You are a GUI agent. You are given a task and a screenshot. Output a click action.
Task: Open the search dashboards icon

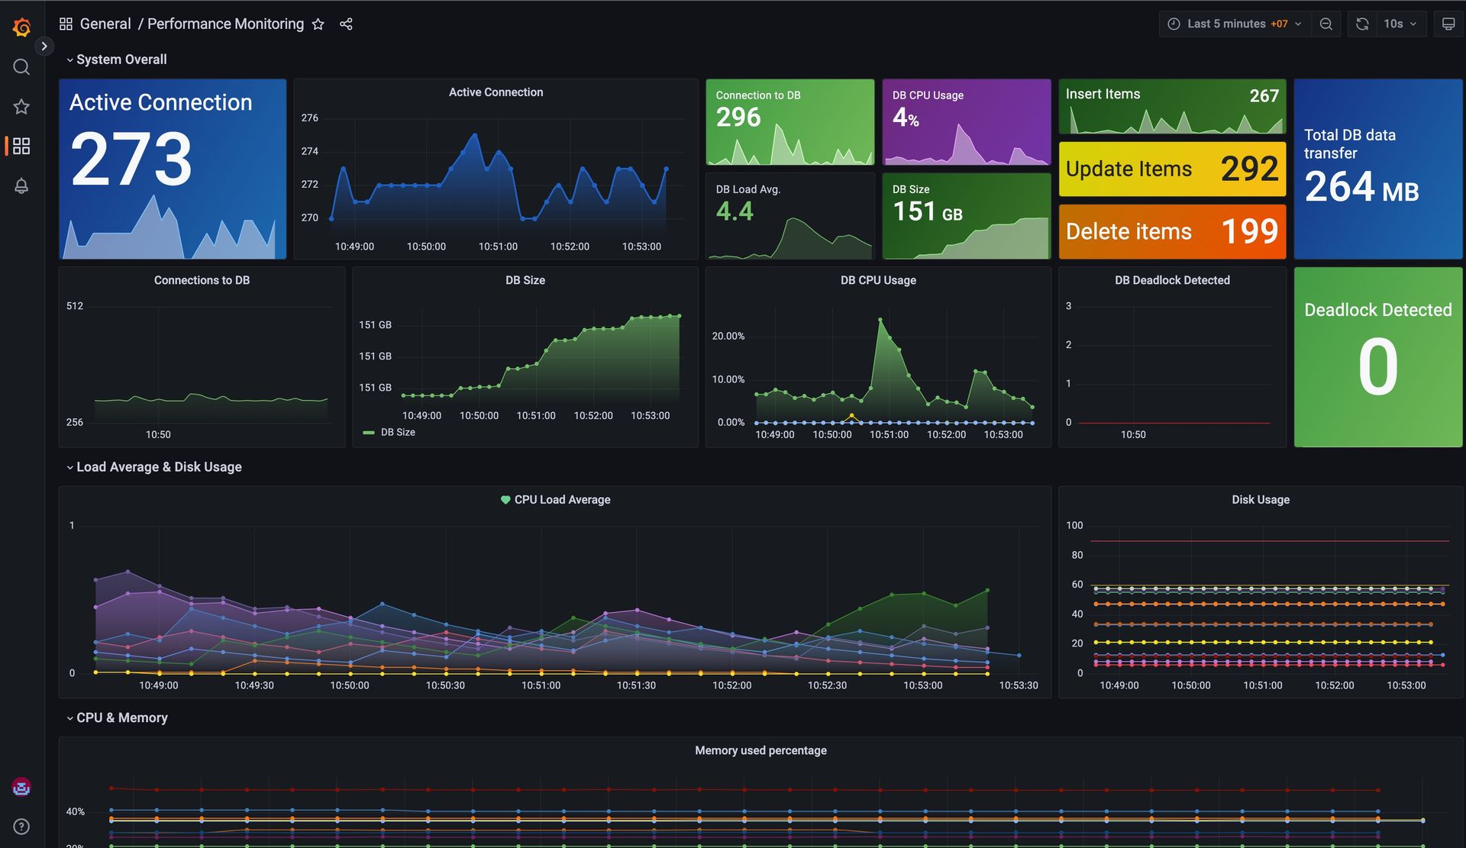21,67
